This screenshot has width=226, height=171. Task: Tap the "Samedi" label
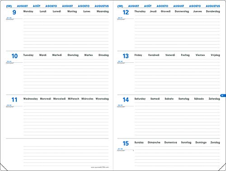(x=155, y=99)
